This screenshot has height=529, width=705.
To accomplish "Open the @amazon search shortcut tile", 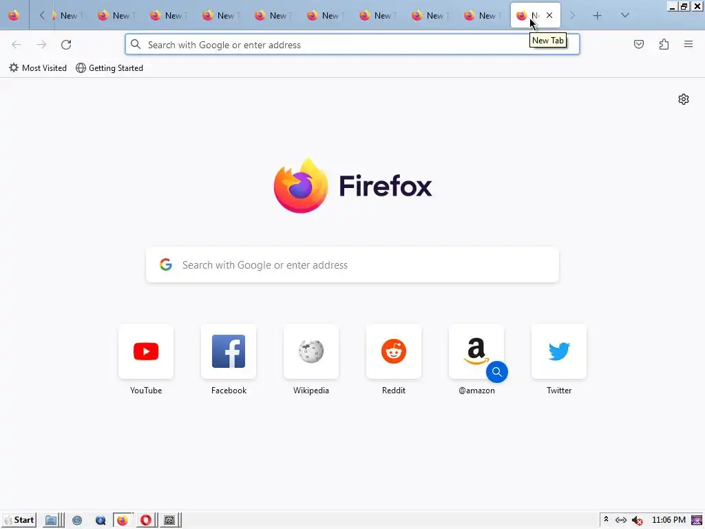I will (476, 351).
